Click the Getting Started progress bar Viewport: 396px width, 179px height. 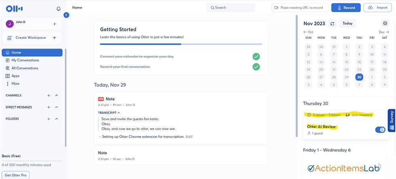pos(181,44)
